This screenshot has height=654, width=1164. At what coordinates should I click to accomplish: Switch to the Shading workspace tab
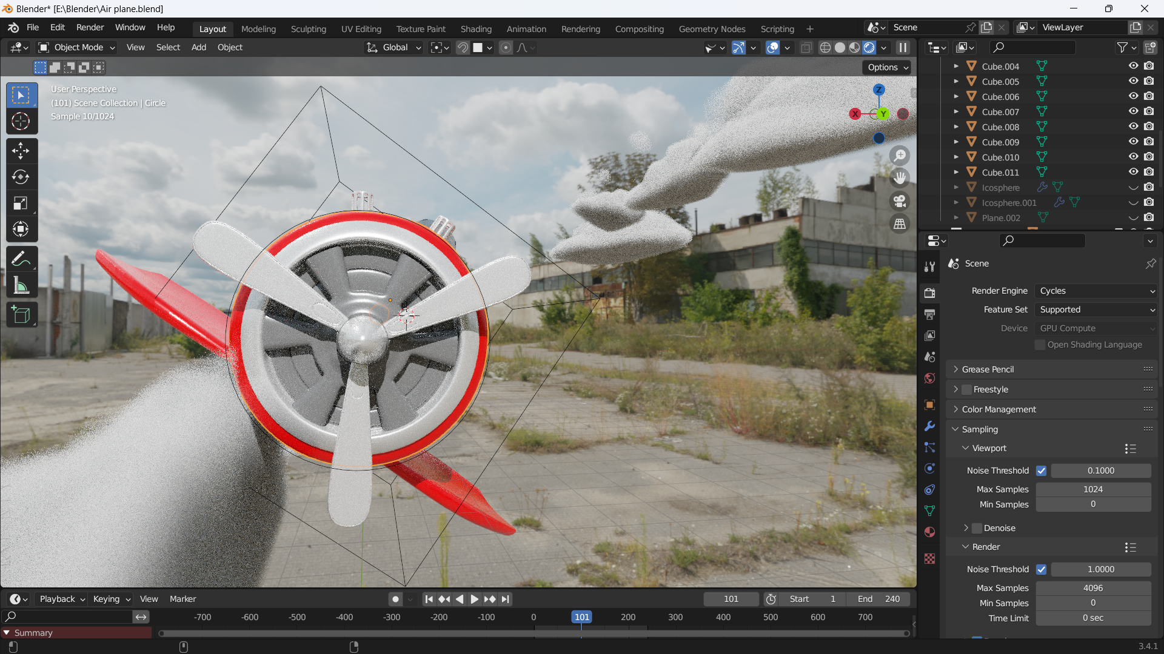(x=476, y=29)
